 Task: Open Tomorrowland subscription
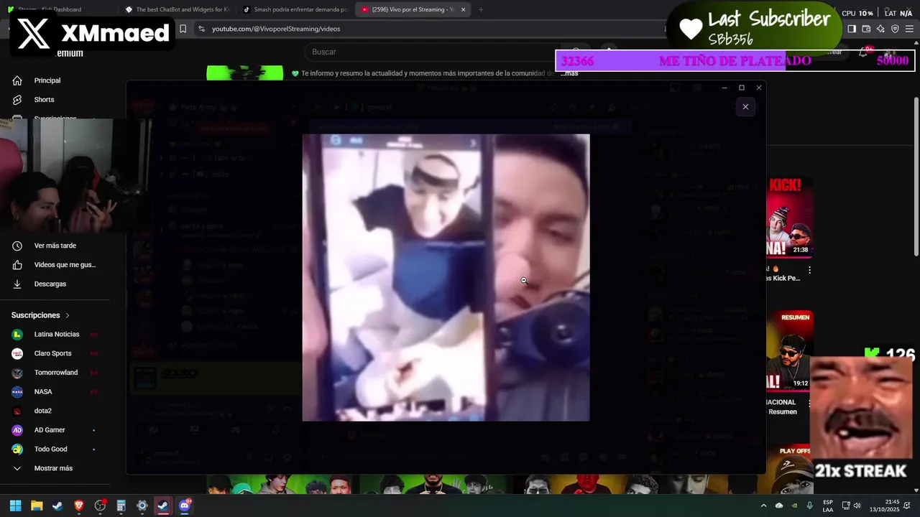click(56, 373)
